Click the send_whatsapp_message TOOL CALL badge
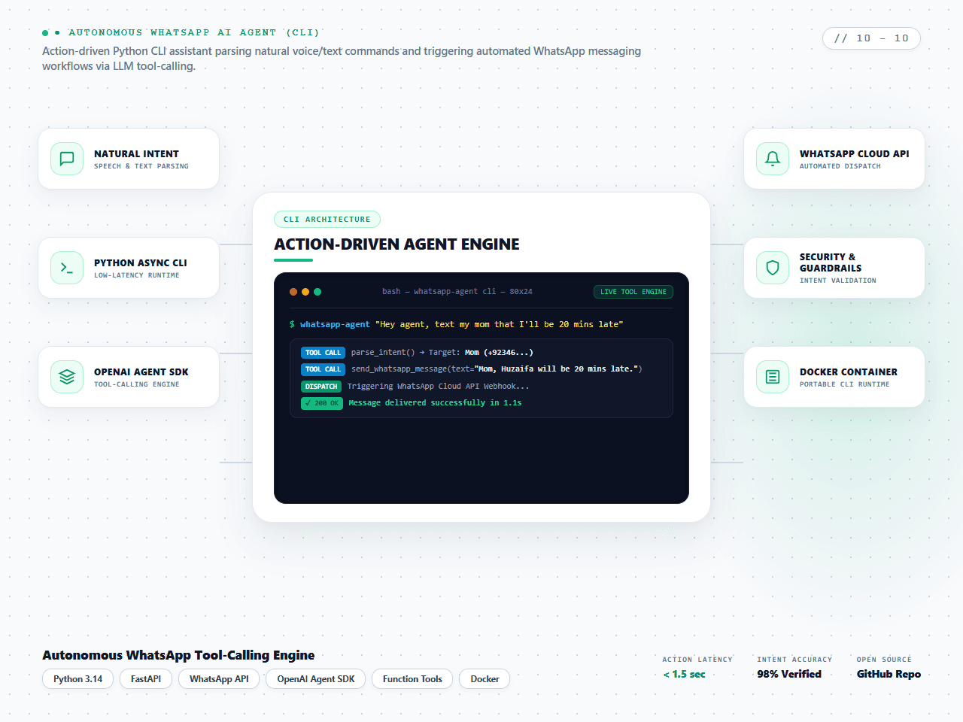 [x=324, y=369]
